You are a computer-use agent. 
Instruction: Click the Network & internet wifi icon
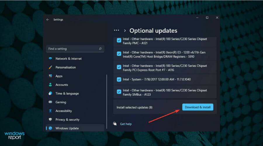pos(50,58)
